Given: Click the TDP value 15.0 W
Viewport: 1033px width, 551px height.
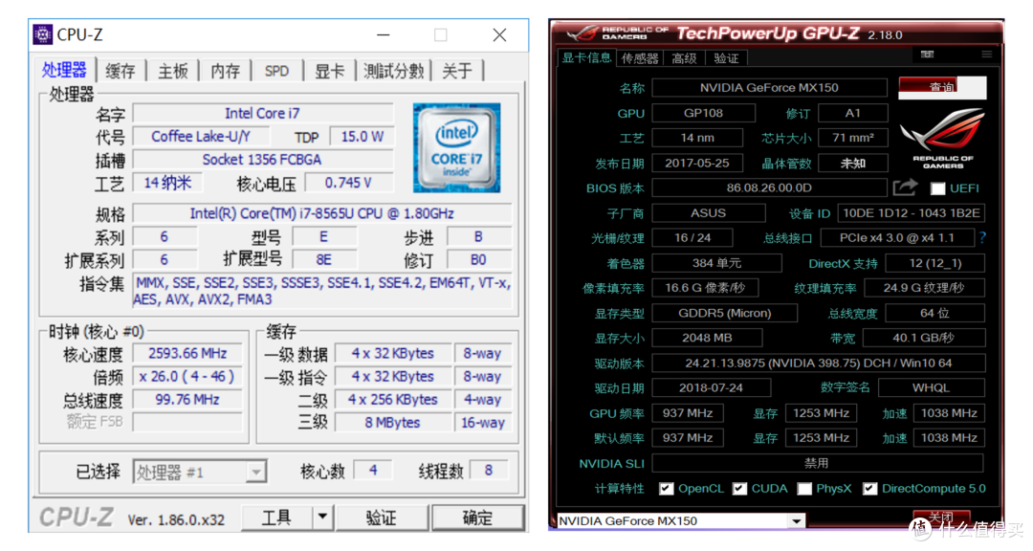Looking at the screenshot, I should pos(362,137).
